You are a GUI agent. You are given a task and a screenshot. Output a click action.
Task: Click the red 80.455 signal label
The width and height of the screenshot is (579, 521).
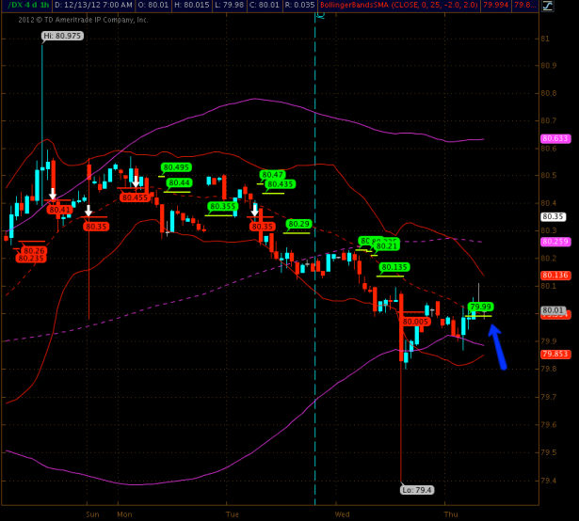point(134,197)
